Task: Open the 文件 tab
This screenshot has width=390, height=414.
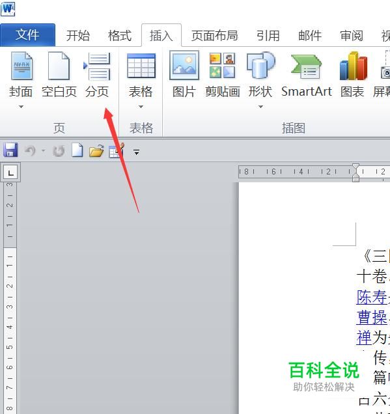Action: [x=27, y=35]
